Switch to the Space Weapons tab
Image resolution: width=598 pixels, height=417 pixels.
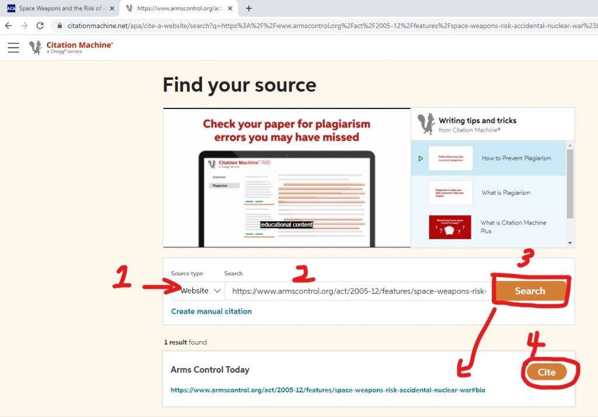[58, 8]
